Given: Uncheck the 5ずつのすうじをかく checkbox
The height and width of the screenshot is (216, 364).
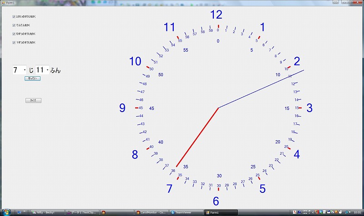Looking at the screenshot, I should click(14, 34).
